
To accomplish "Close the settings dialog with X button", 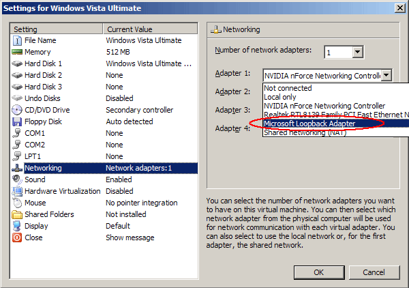I will [400, 8].
